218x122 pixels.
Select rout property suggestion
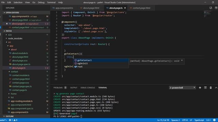(x=101, y=66)
